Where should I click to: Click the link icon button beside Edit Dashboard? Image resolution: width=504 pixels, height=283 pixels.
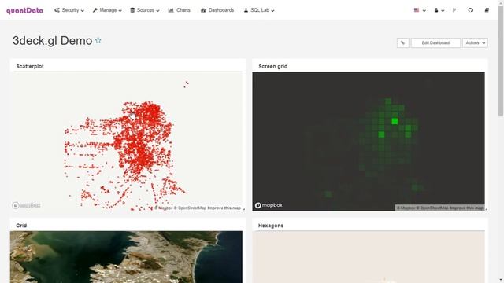[x=402, y=42]
